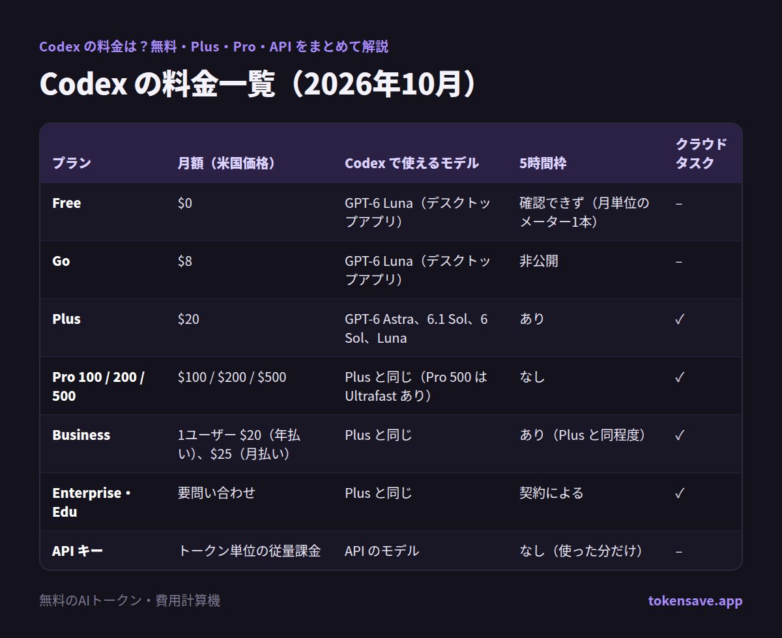Image resolution: width=782 pixels, height=638 pixels.
Task: Select the Plus plan name cell
Action: click(66, 319)
